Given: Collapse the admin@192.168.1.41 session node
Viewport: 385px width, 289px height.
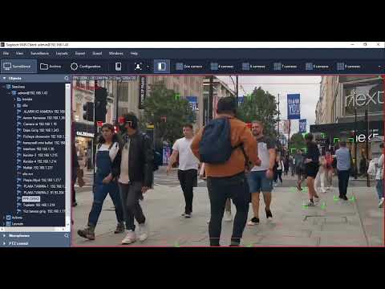Looking at the screenshot, I should [9, 93].
